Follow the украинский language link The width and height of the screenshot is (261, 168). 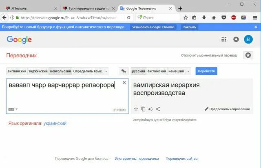[x=55, y=123]
